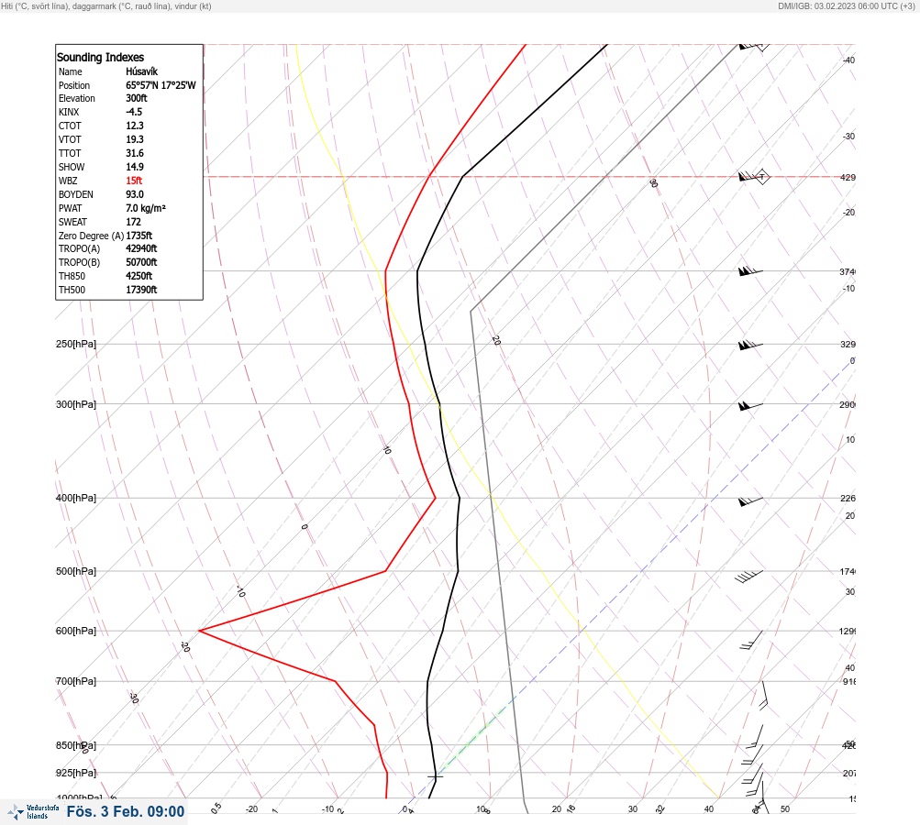Click the 400[hPa] pressure label
This screenshot has width=920, height=825.
click(76, 499)
